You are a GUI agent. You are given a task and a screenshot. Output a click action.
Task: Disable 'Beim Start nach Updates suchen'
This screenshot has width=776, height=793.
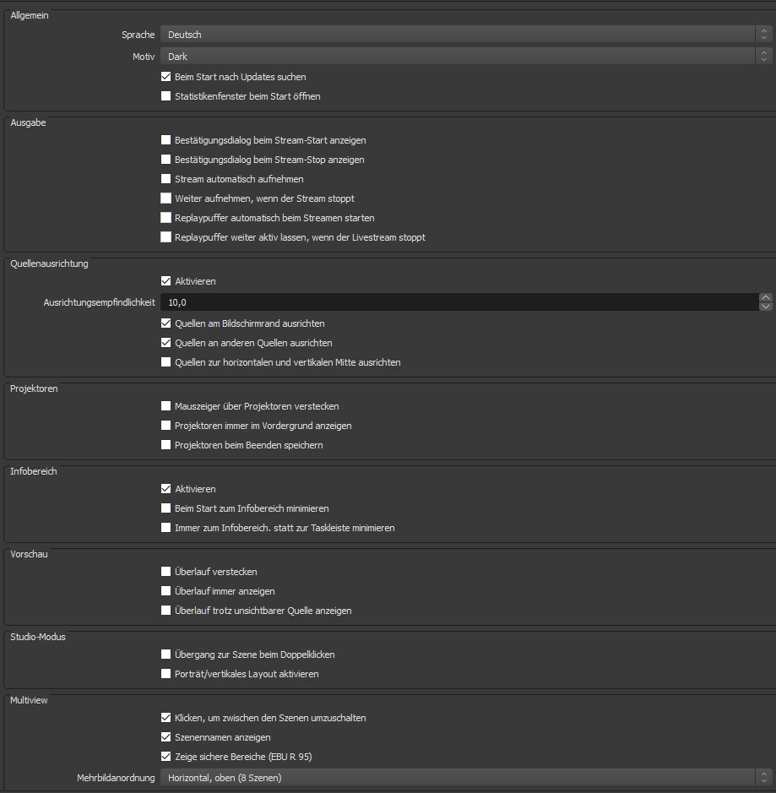[x=166, y=77]
